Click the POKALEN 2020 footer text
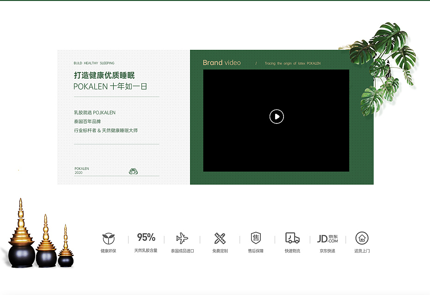 point(82,171)
